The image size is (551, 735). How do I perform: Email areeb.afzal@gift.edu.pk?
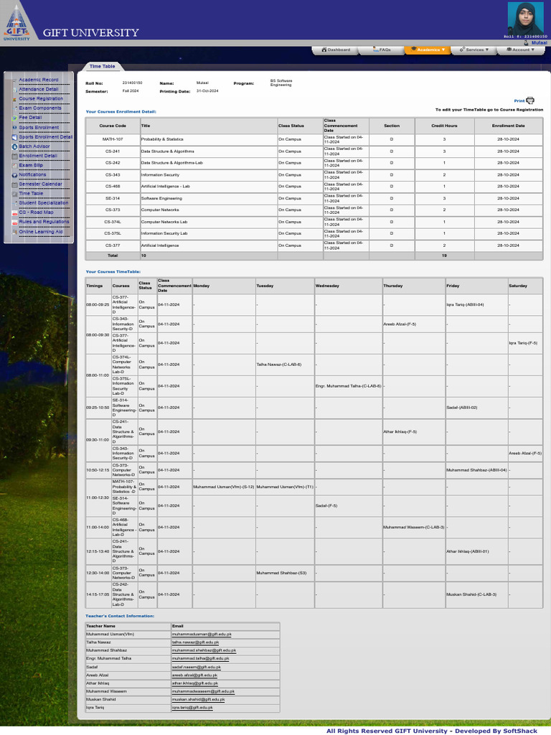tap(194, 675)
